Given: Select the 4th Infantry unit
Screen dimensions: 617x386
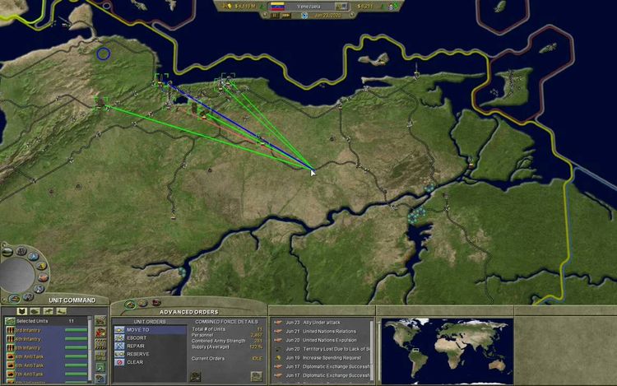Looking at the screenshot, I should pyautogui.click(x=29, y=339).
